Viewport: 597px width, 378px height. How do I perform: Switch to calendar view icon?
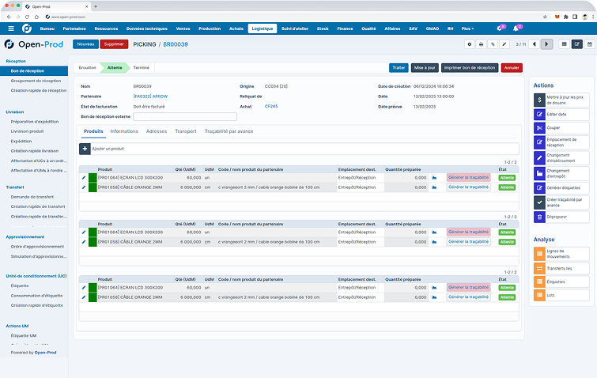click(x=589, y=44)
